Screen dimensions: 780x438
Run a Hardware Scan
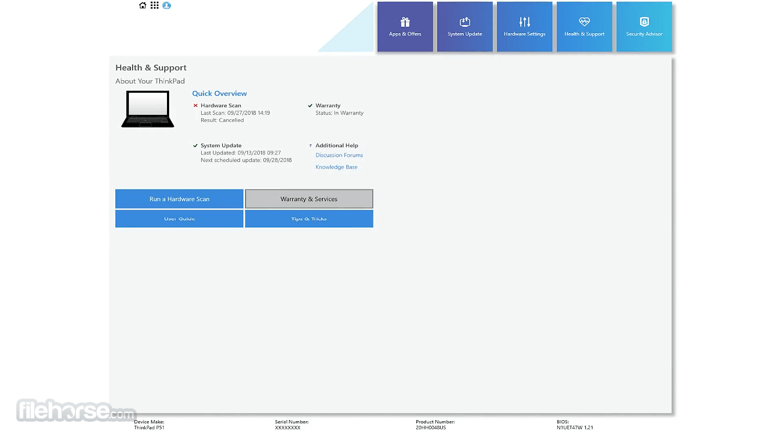point(179,199)
